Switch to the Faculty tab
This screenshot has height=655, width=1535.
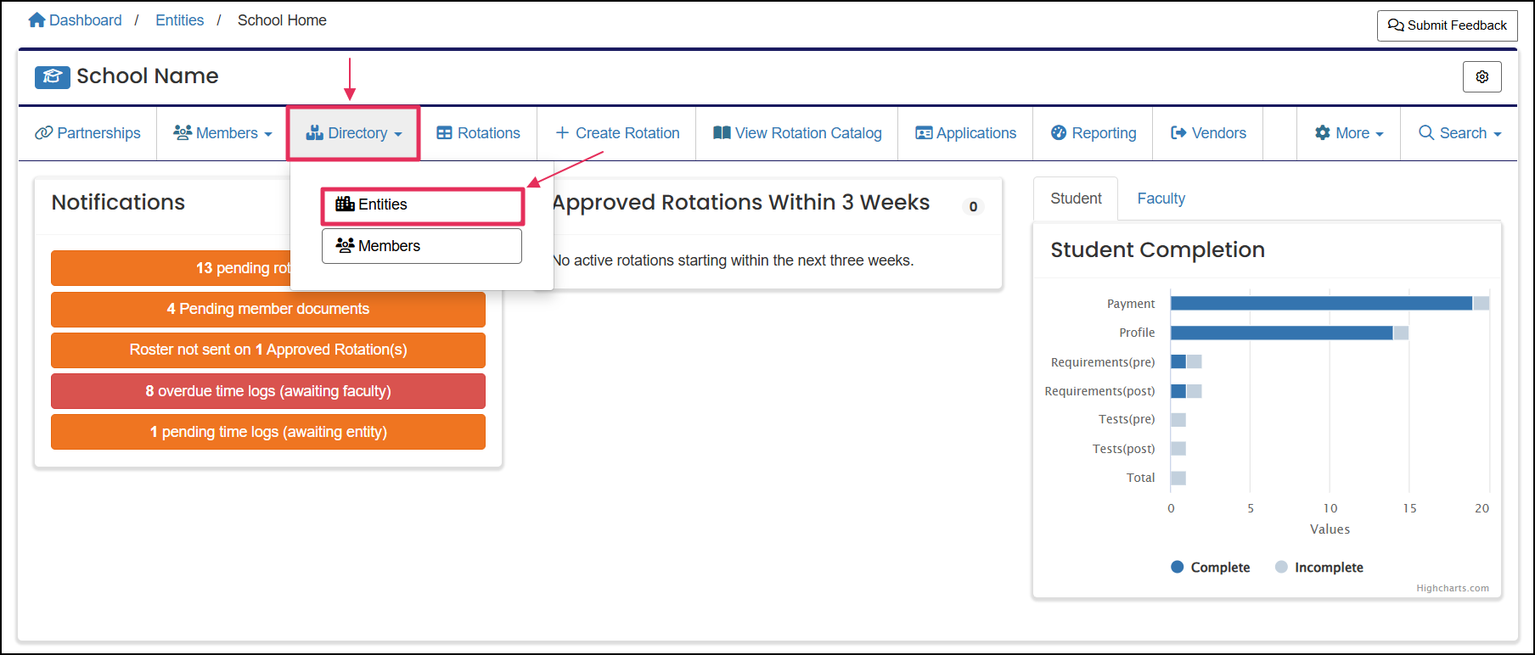[x=1161, y=199]
